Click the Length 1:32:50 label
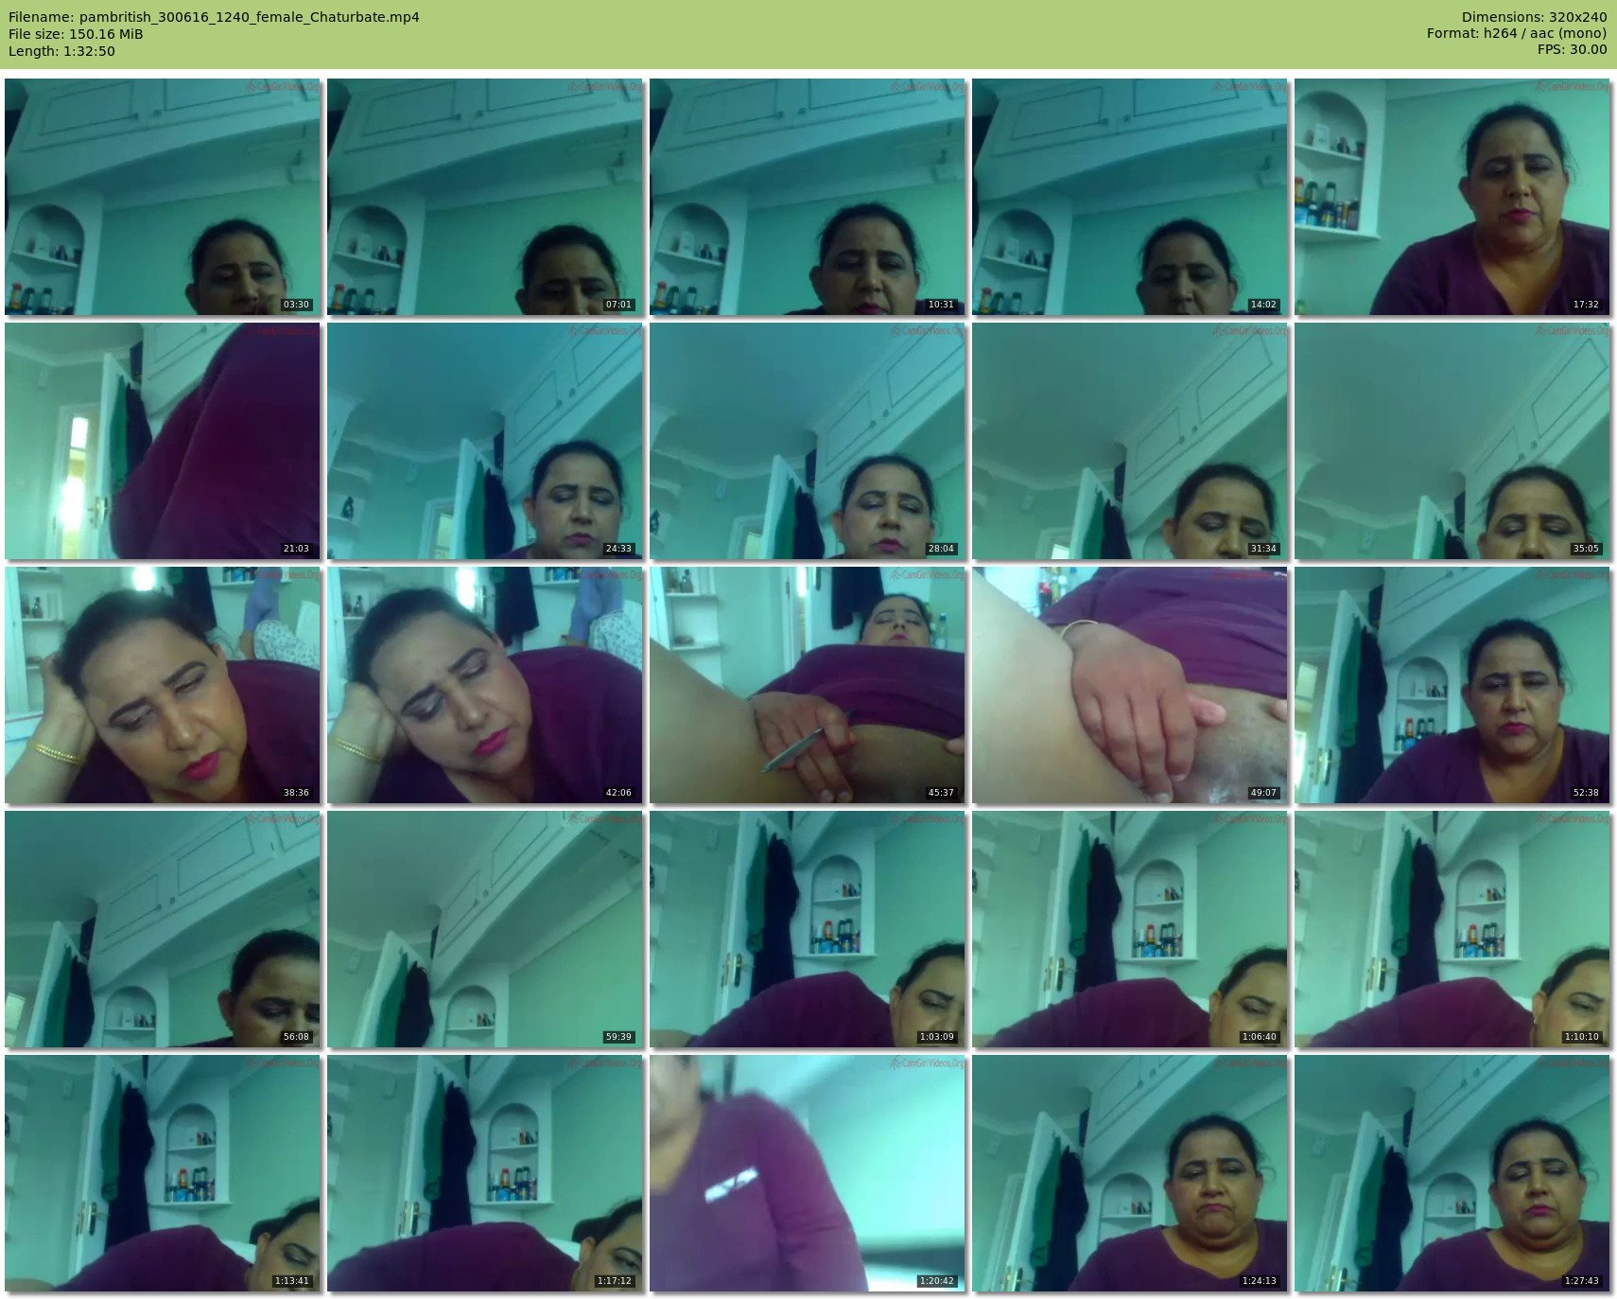The image size is (1617, 1299). pos(61,51)
